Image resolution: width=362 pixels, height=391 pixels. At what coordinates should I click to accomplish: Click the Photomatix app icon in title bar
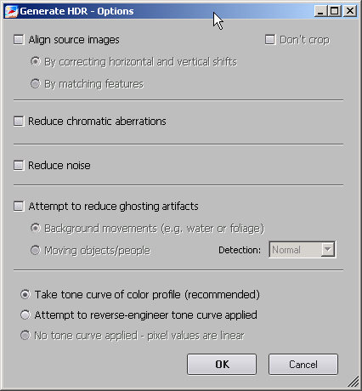pyautogui.click(x=11, y=11)
